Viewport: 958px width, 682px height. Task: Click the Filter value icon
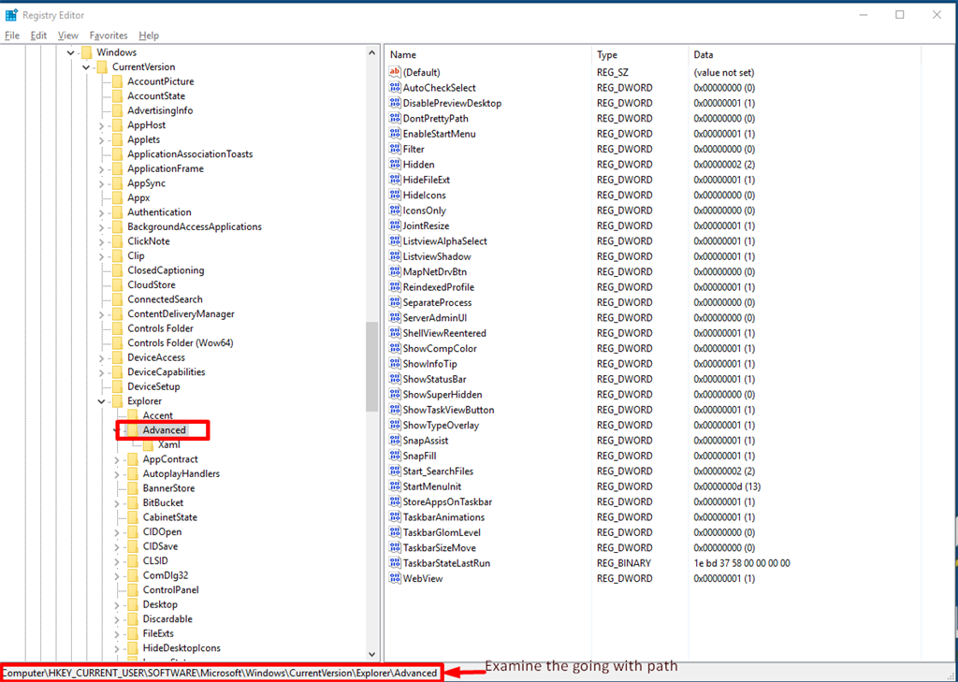(x=395, y=149)
